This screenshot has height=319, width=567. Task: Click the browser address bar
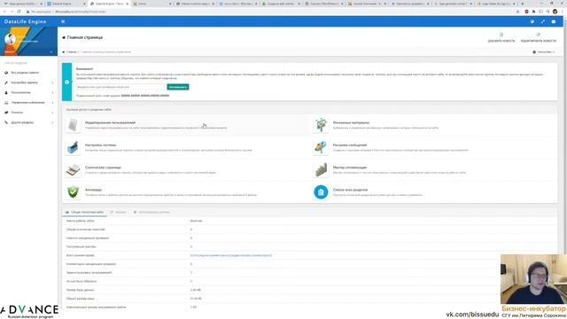[268, 12]
